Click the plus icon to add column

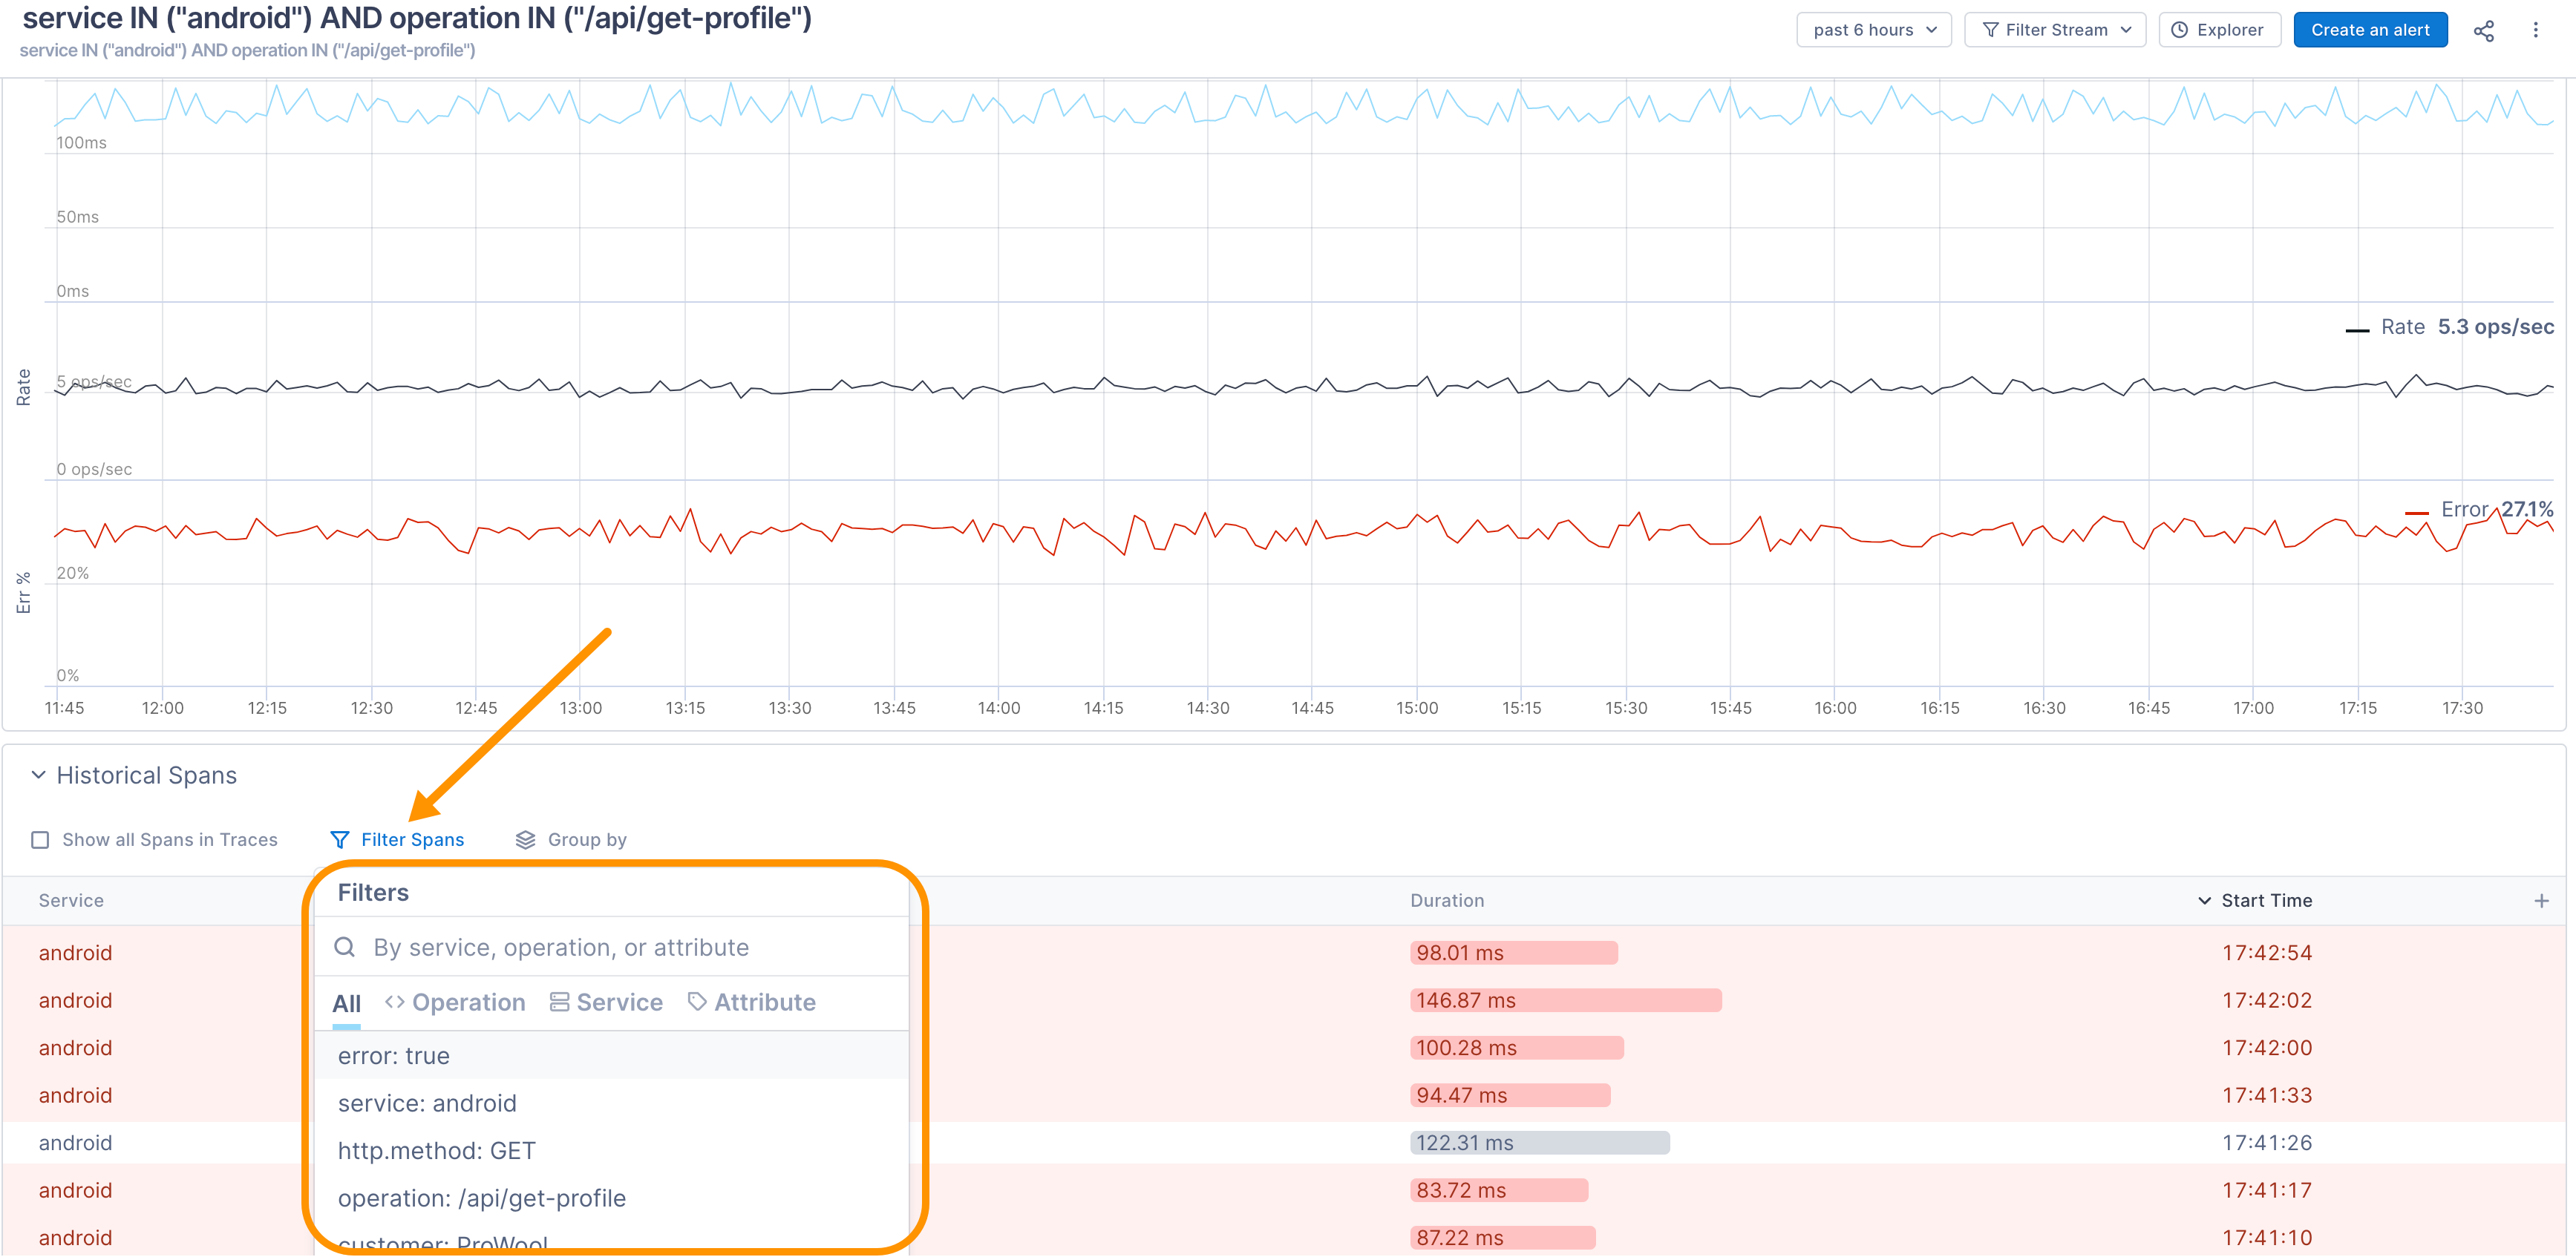point(2541,900)
